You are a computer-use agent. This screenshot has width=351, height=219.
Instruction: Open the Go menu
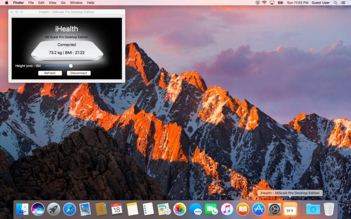pos(63,3)
